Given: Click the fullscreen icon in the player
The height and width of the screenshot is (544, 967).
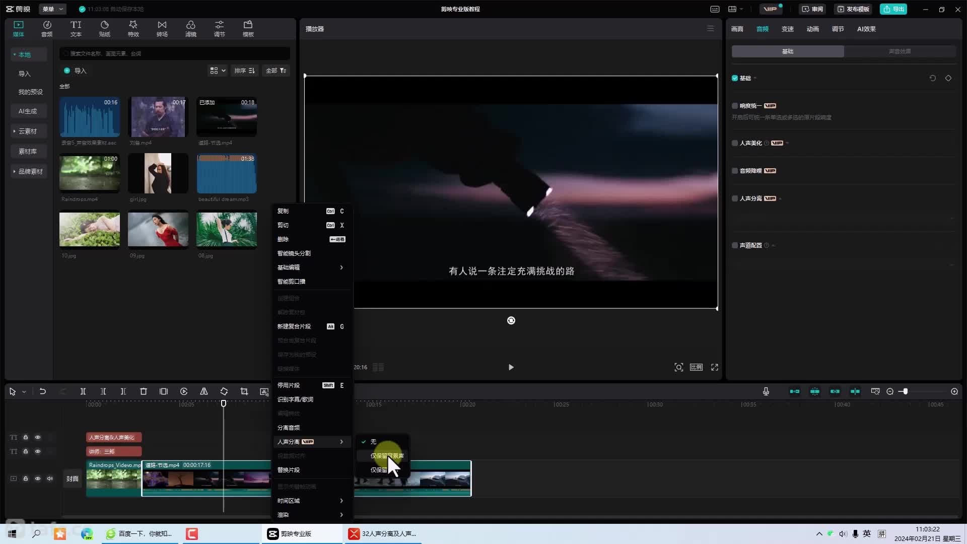Looking at the screenshot, I should pos(715,367).
